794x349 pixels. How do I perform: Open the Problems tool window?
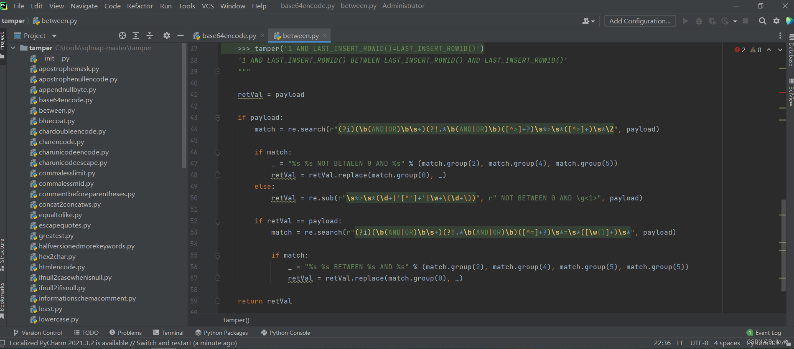(126, 333)
